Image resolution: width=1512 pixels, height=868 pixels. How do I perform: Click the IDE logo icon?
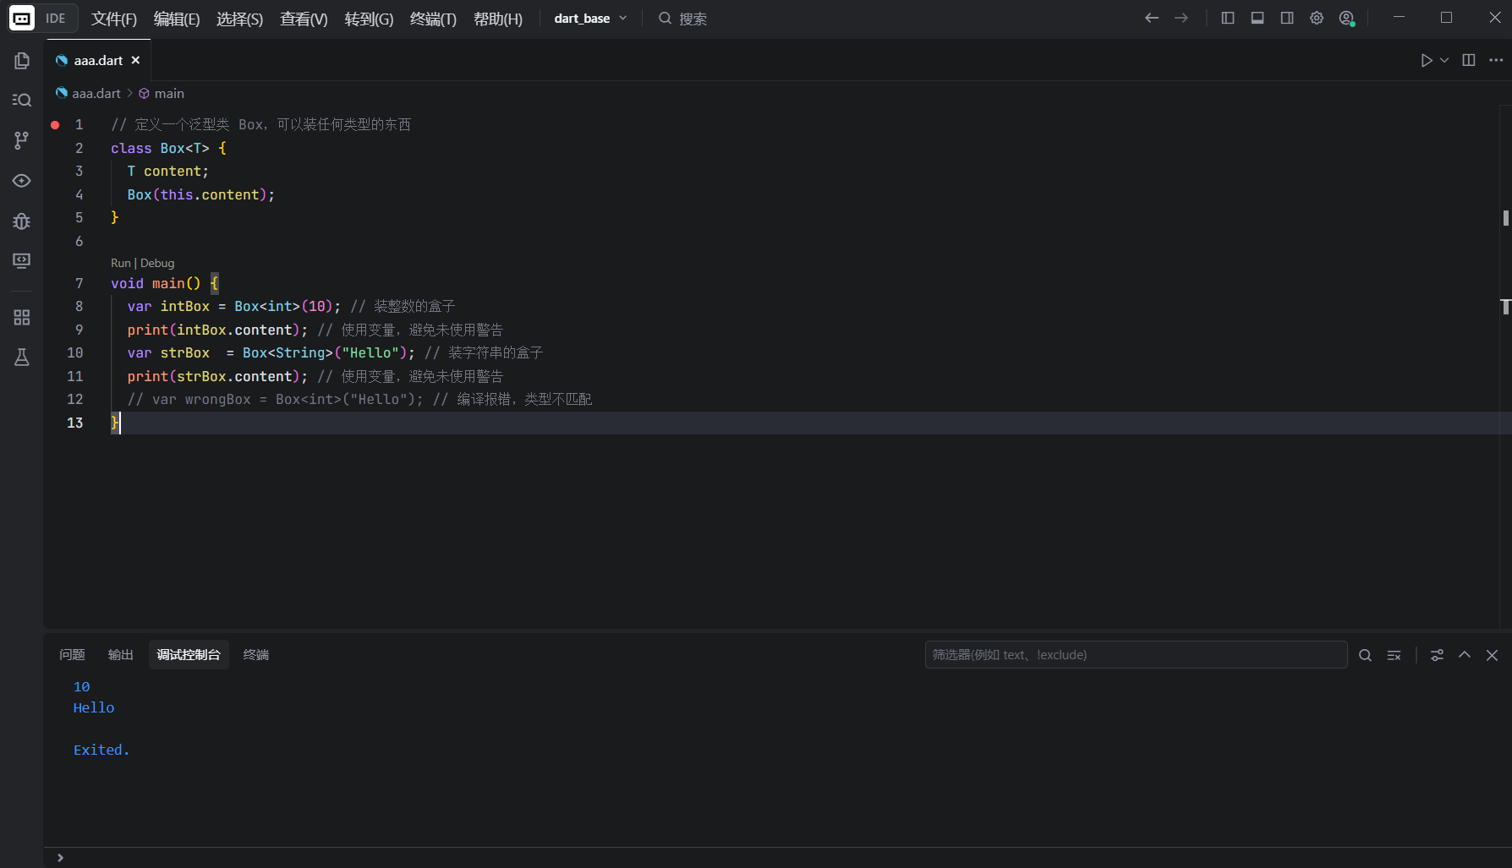tap(22, 18)
